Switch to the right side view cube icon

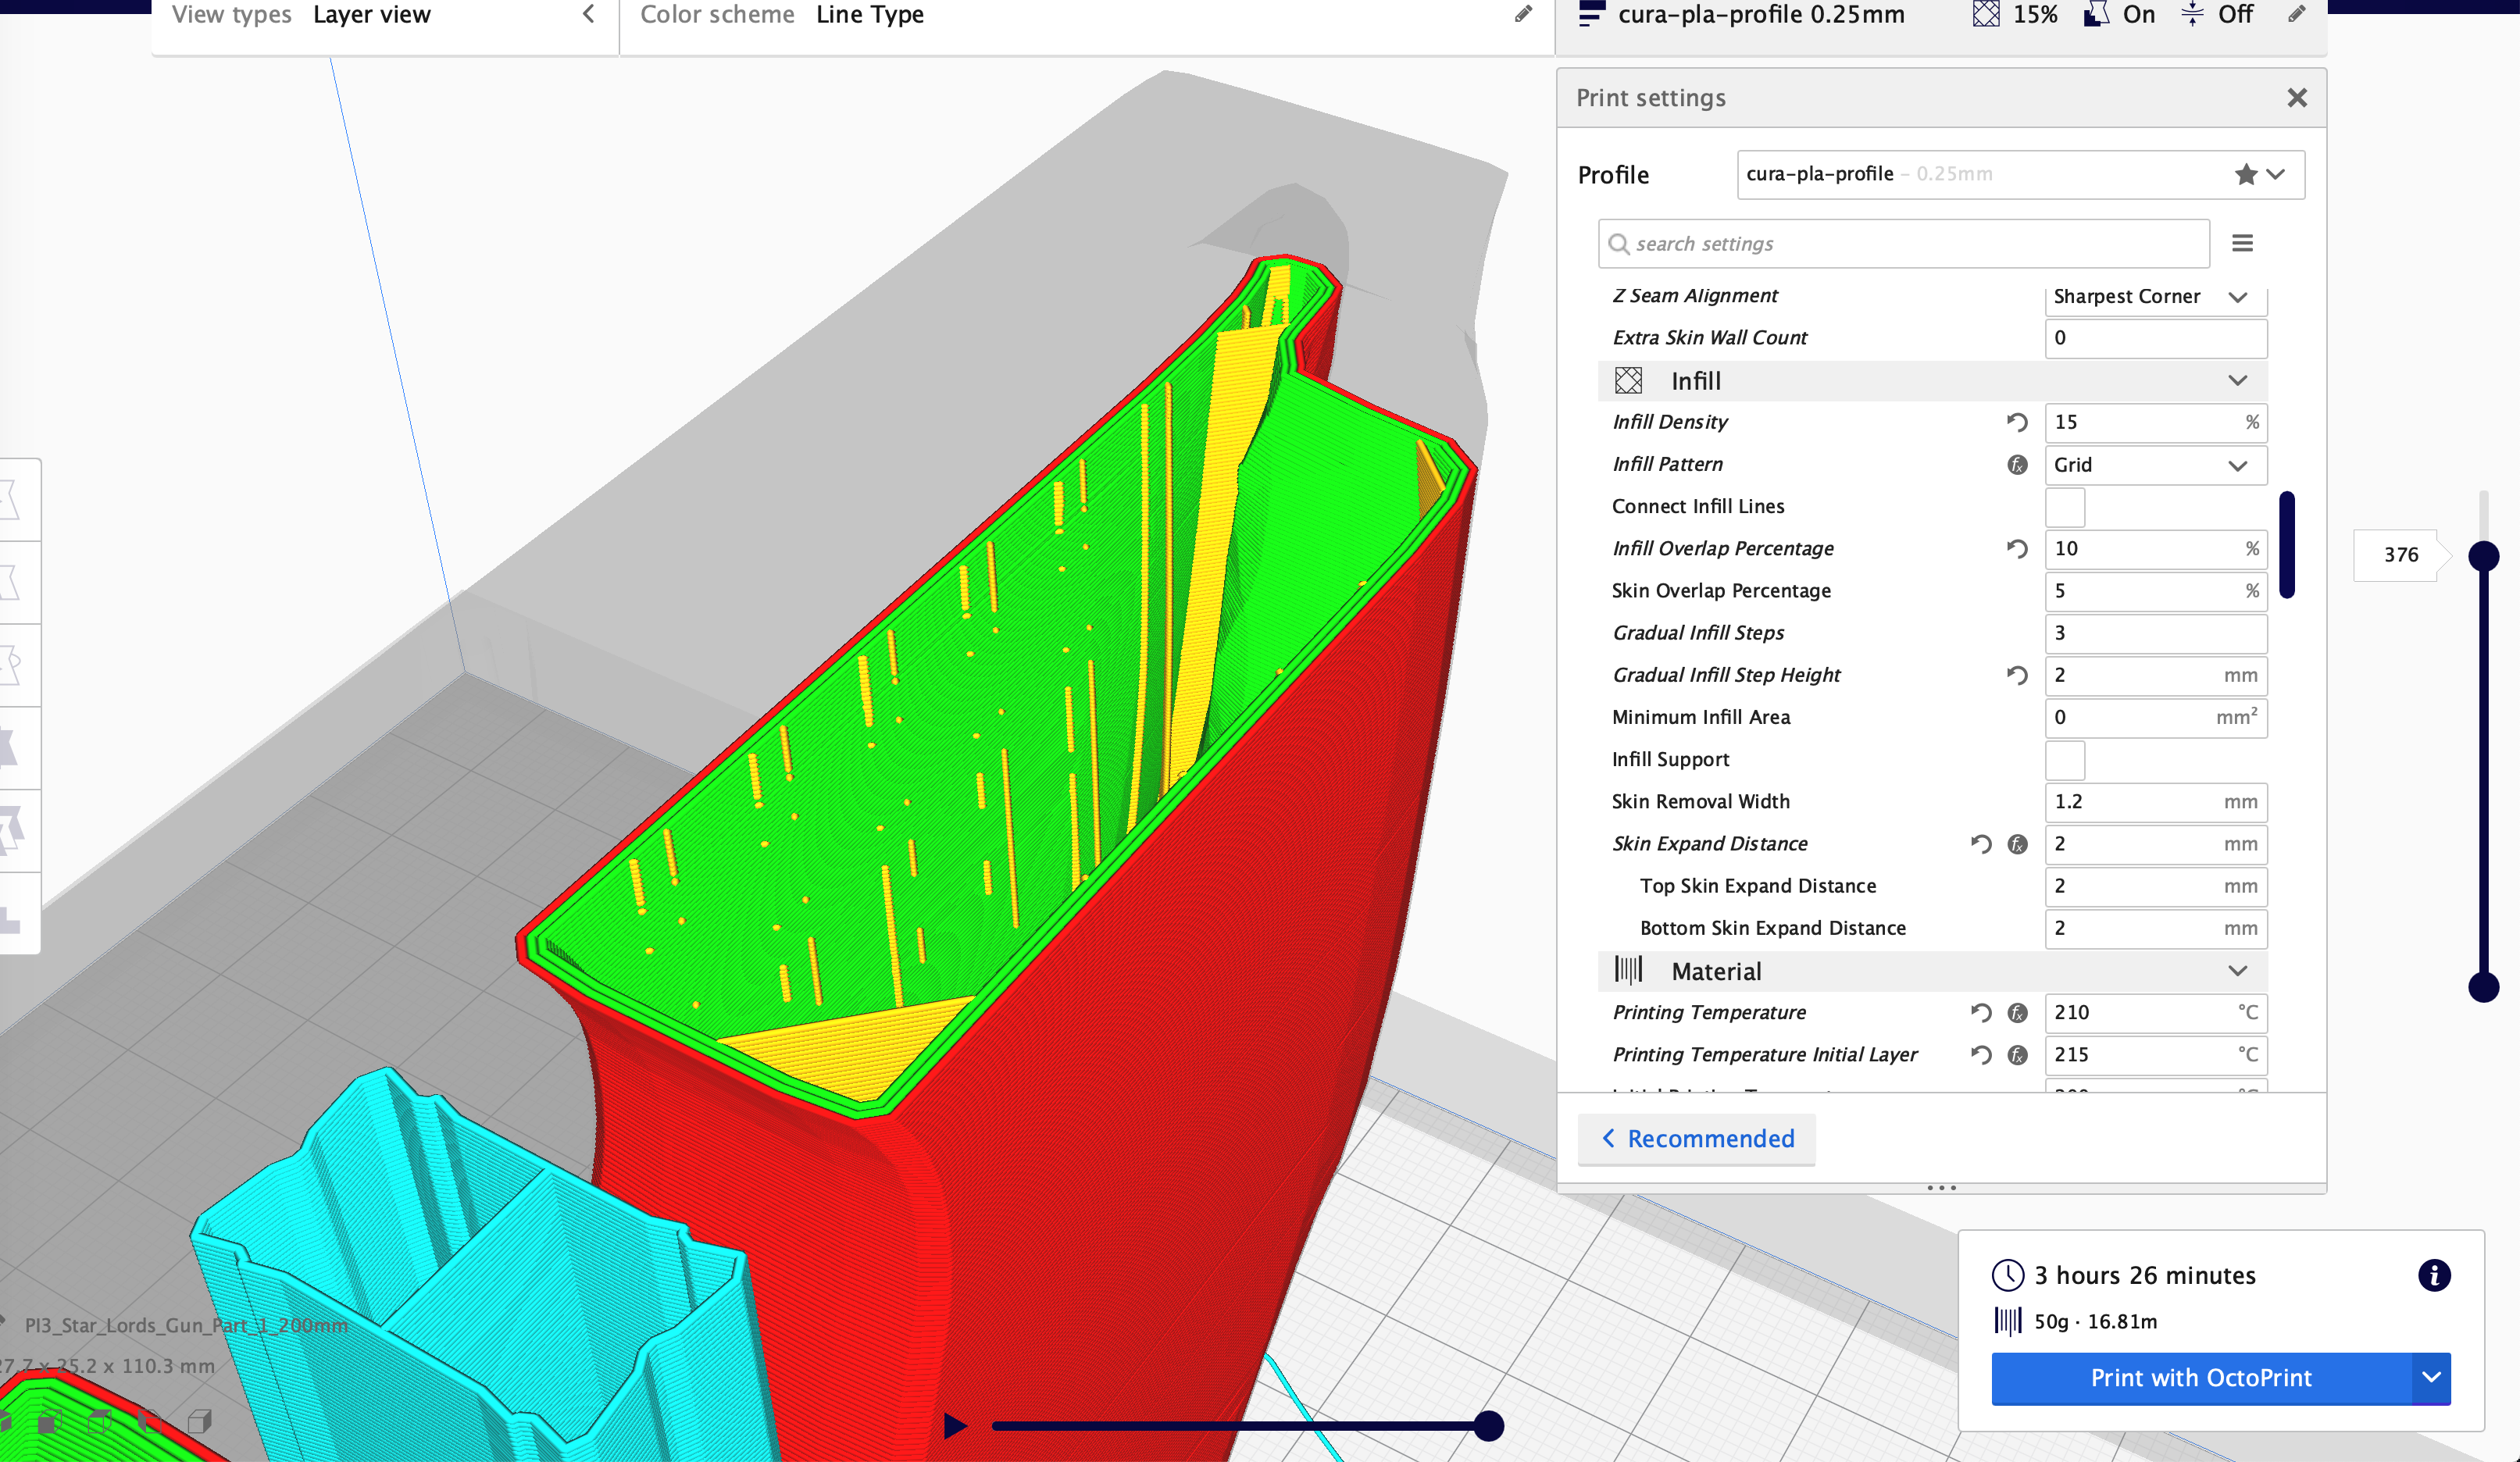200,1421
